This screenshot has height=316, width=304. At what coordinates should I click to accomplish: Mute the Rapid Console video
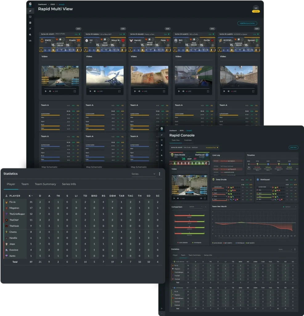pos(178,198)
